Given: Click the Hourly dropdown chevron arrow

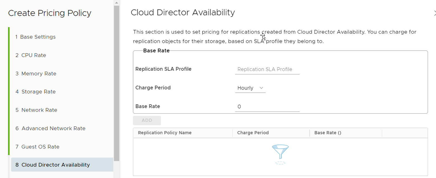Looking at the screenshot, I should click(x=261, y=88).
